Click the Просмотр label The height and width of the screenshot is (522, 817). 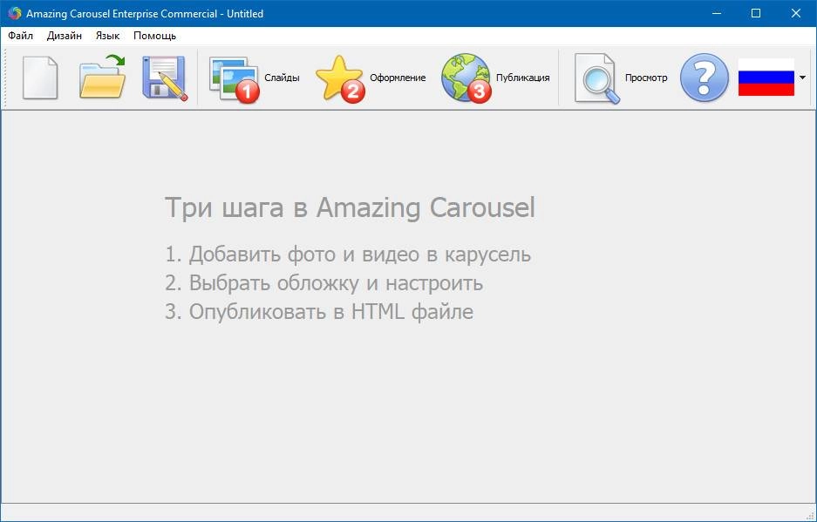click(646, 78)
